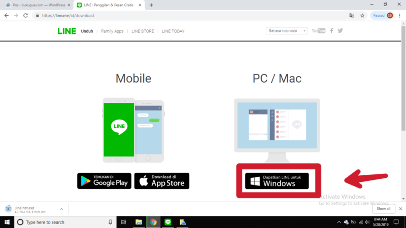This screenshot has width=406, height=228.
Task: Close the bukugue.com WordPress tab
Action: click(69, 5)
